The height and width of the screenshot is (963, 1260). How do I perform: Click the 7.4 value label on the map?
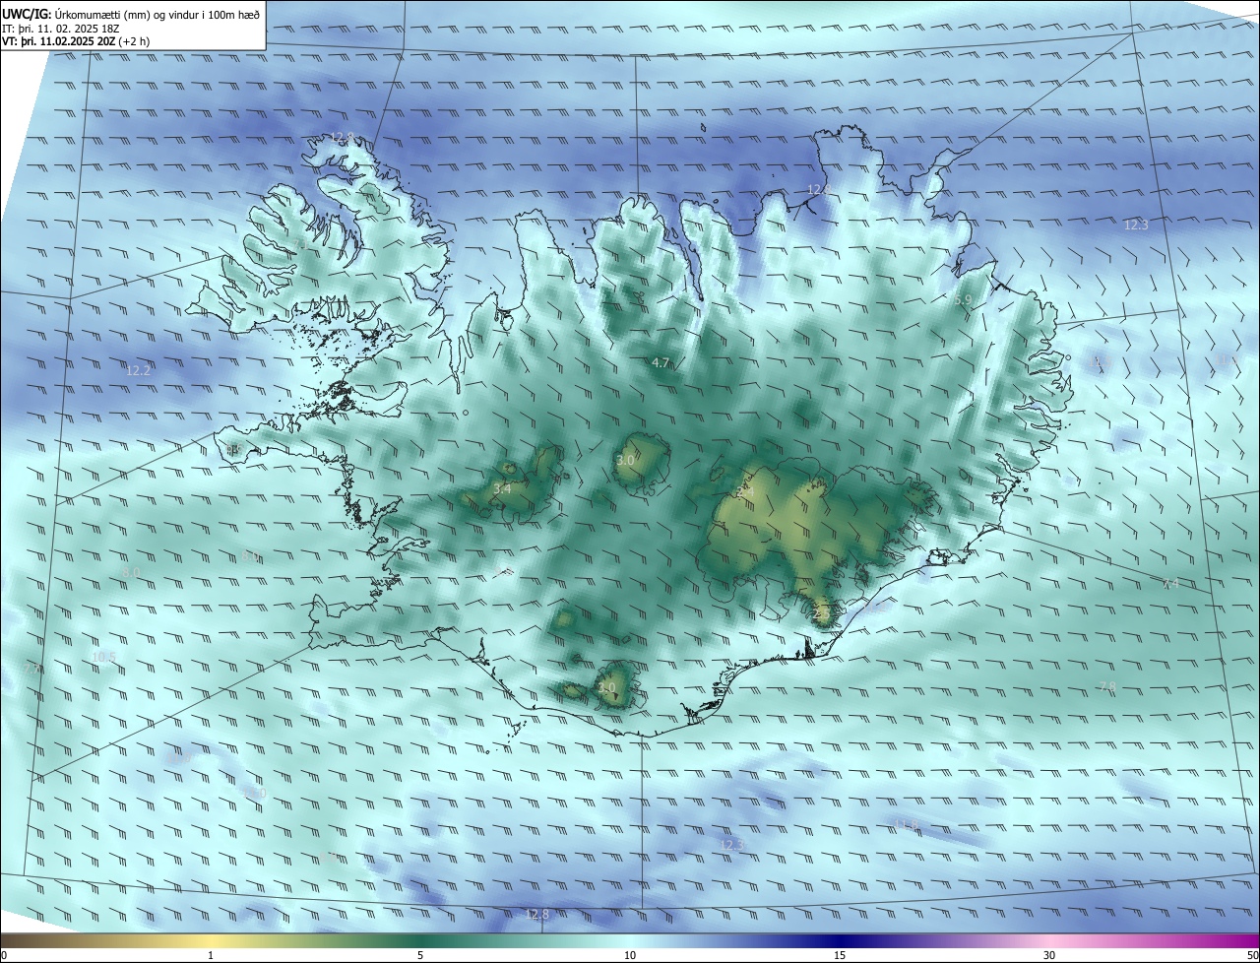(1170, 585)
